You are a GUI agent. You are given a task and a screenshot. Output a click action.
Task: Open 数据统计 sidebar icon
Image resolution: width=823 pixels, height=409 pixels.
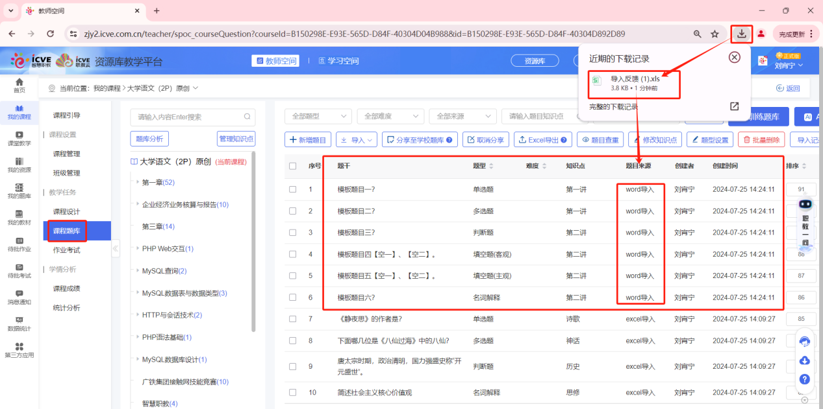click(x=19, y=324)
